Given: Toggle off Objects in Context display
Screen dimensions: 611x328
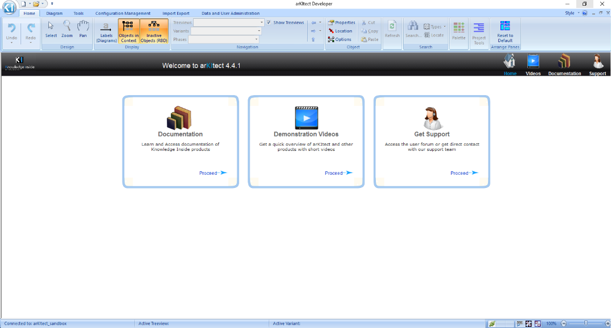Looking at the screenshot, I should click(x=129, y=31).
